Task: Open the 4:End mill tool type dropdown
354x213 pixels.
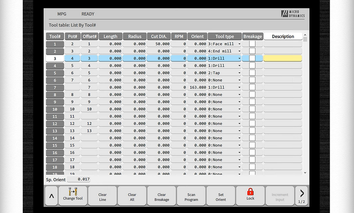Action: click(238, 51)
